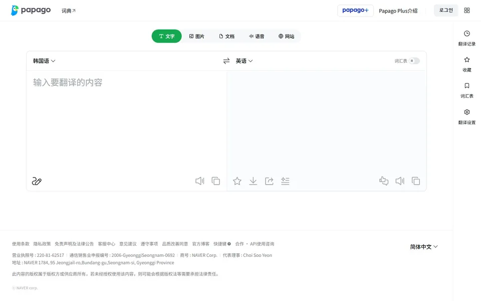Play translated text audio speaker icon
The height and width of the screenshot is (301, 481).
(x=400, y=181)
